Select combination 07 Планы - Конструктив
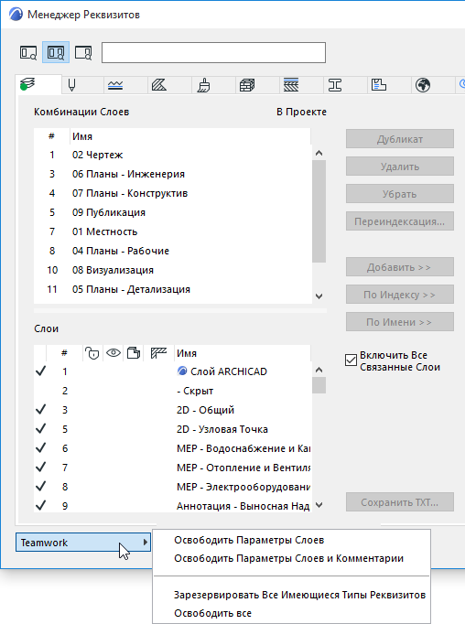The image size is (465, 624). 172,193
